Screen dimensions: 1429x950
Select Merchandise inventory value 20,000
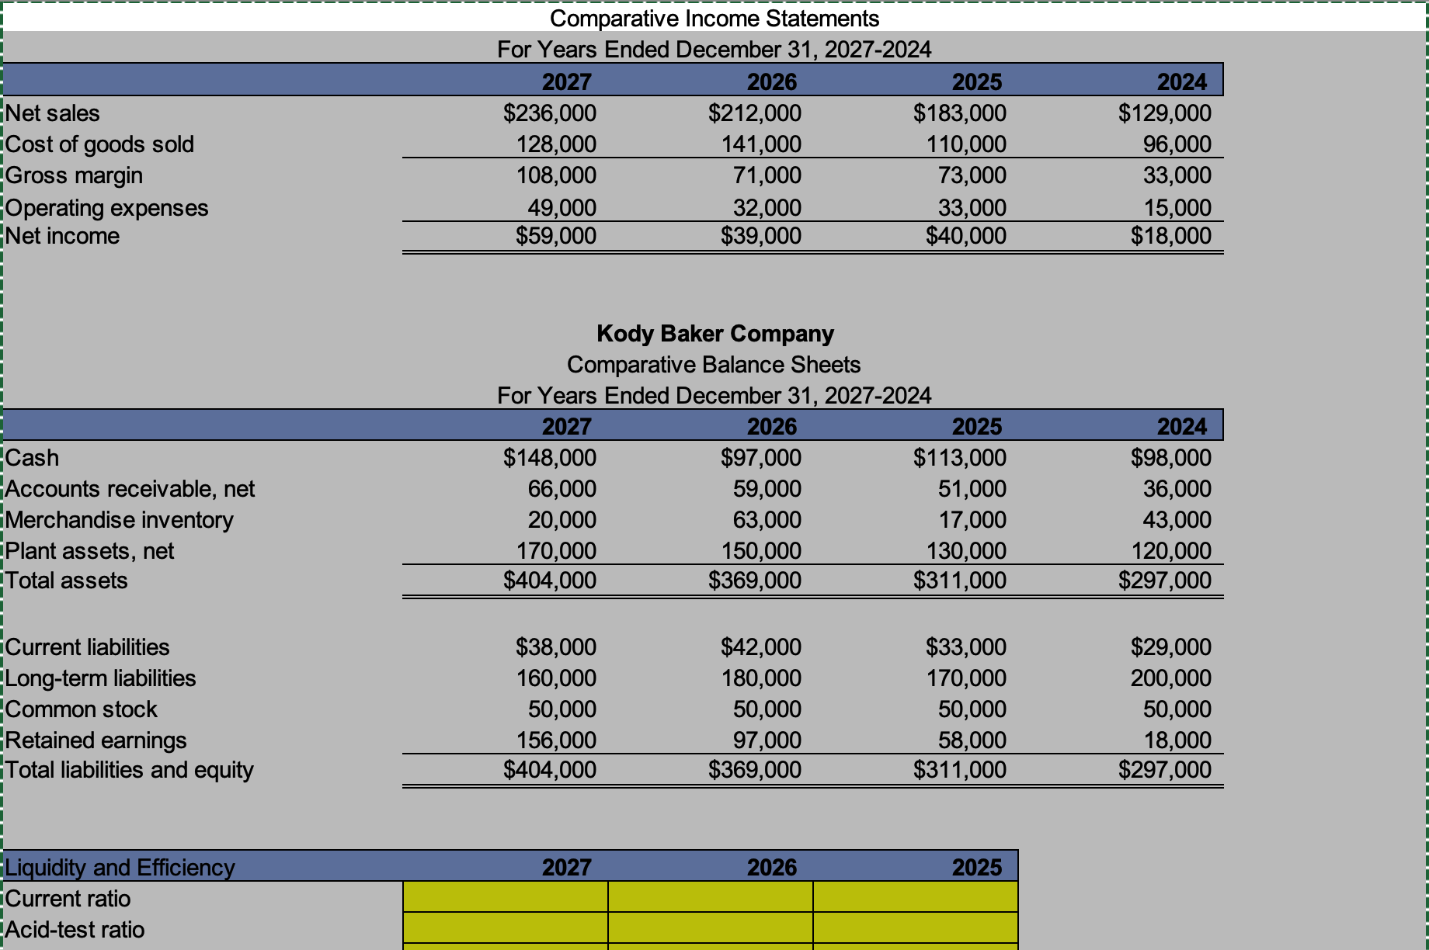(x=562, y=520)
